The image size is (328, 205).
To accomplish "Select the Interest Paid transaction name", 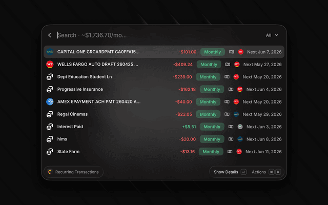I will pyautogui.click(x=70, y=127).
